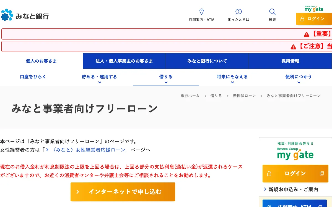332x207 pixels.
Task: Select the 採用情報 tab
Action: pos(290,61)
